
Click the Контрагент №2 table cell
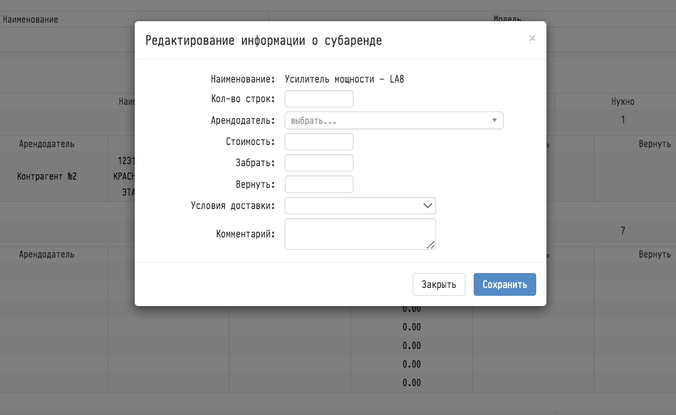coord(47,177)
